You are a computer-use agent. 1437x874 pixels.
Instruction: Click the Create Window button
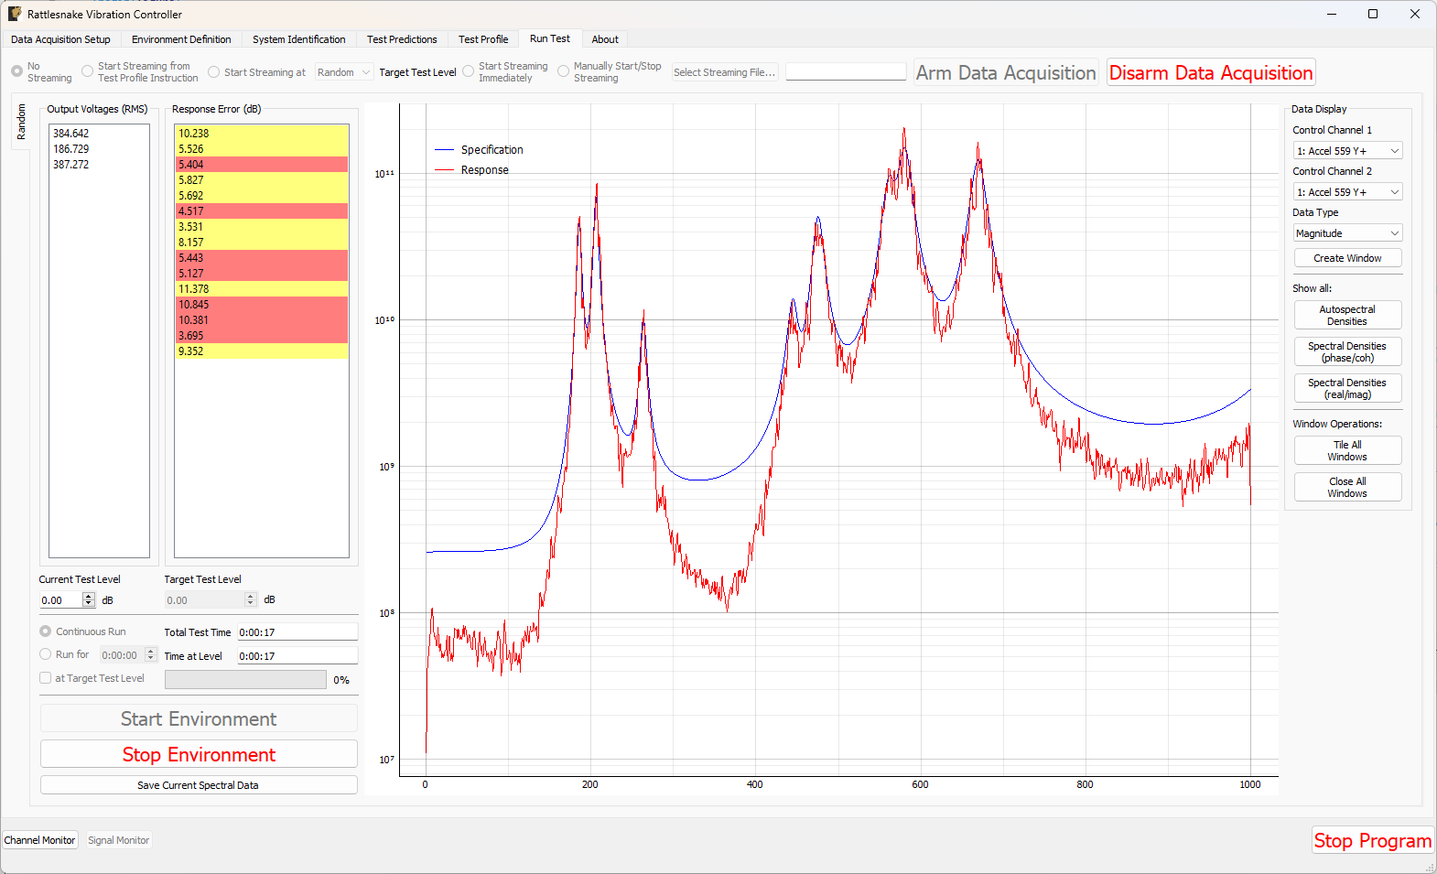[x=1347, y=258]
